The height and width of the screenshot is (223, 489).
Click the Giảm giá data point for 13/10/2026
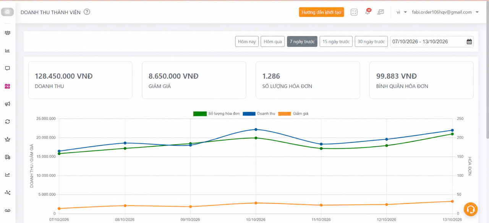coord(452,201)
